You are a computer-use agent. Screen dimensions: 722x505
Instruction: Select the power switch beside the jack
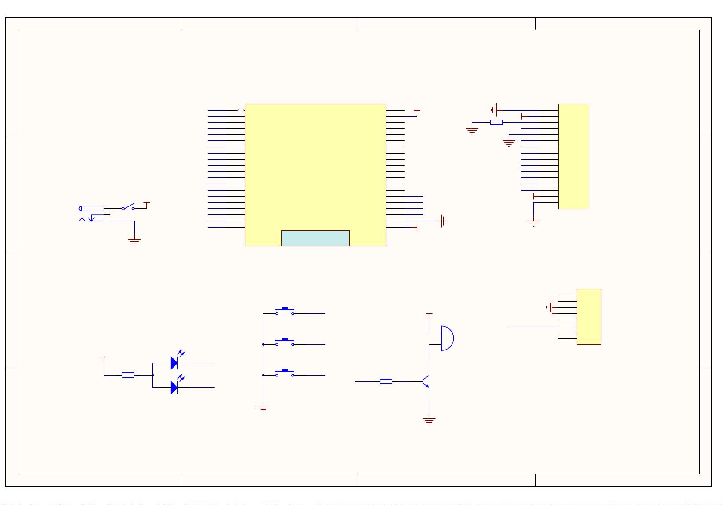(x=128, y=208)
